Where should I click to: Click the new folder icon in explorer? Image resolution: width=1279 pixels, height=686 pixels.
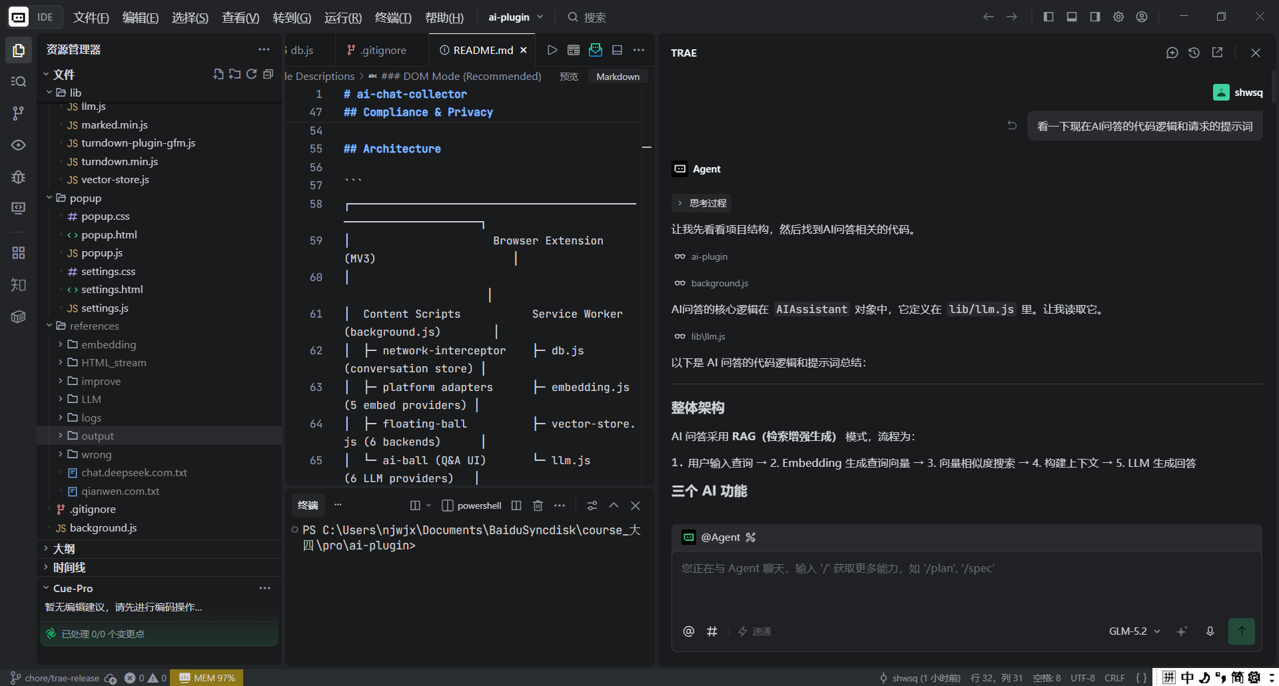(x=234, y=74)
